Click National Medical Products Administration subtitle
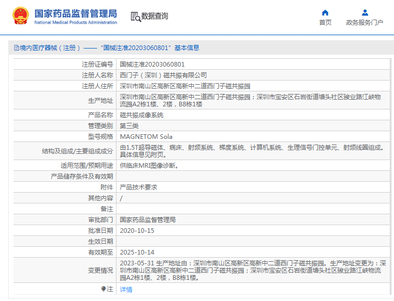Image resolution: width=394 pixels, height=301 pixels. coord(76,23)
